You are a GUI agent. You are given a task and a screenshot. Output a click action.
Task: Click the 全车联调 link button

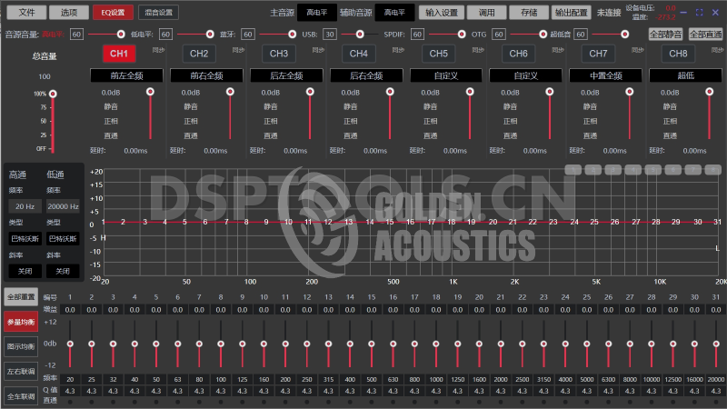click(x=21, y=396)
